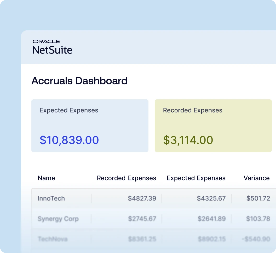Select the Accruals Dashboard heading
Image resolution: width=276 pixels, height=253 pixels.
[79, 81]
